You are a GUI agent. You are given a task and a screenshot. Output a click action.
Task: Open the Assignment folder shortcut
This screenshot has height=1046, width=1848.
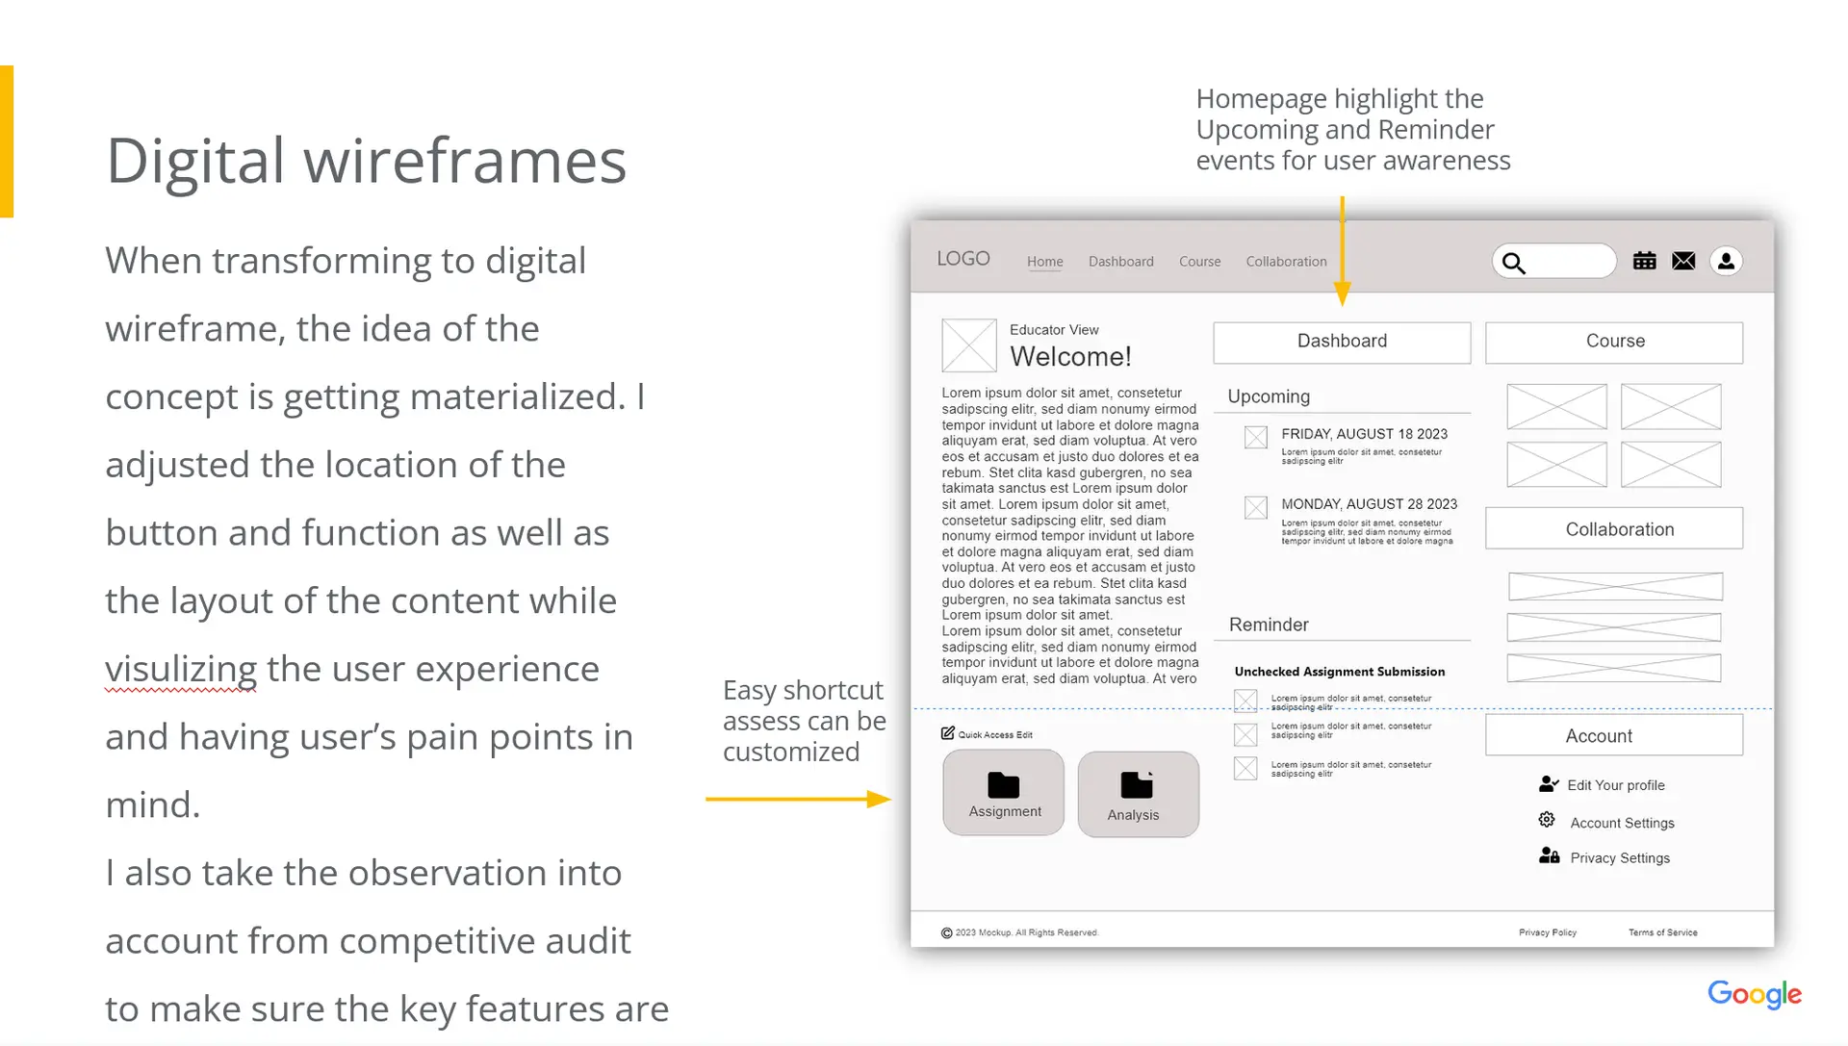pyautogui.click(x=1004, y=793)
